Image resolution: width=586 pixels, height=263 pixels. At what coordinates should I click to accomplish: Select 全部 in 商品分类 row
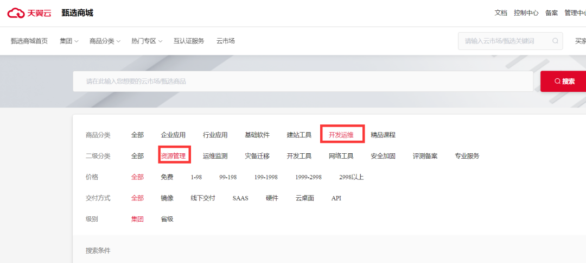point(137,135)
